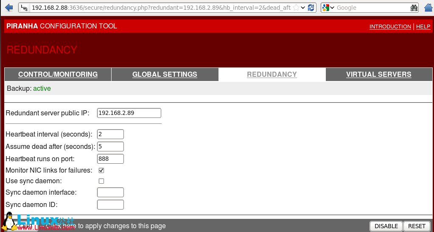This screenshot has height=232, width=434.
Task: Switch to the Control/Monitoring tab
Action: pyautogui.click(x=58, y=74)
